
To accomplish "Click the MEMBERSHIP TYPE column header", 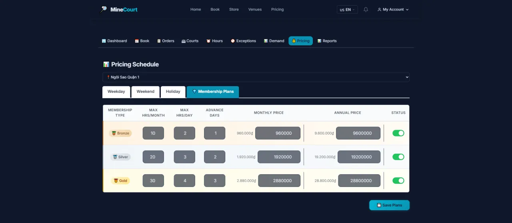I will [120, 113].
